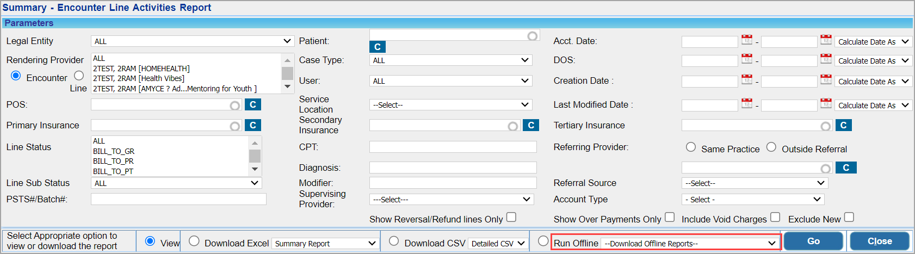Open Last Modified Date start calendar
This screenshot has width=915, height=254.
(747, 103)
